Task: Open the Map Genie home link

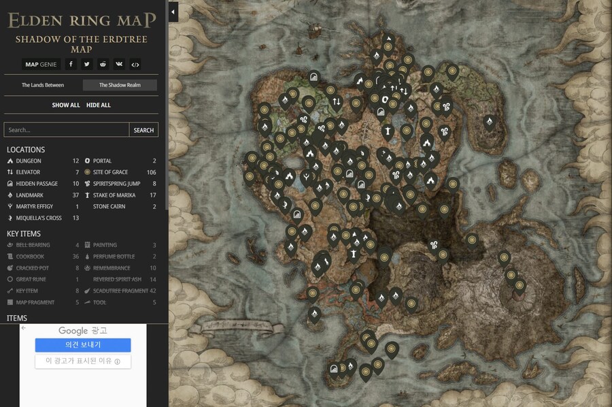Action: (41, 65)
